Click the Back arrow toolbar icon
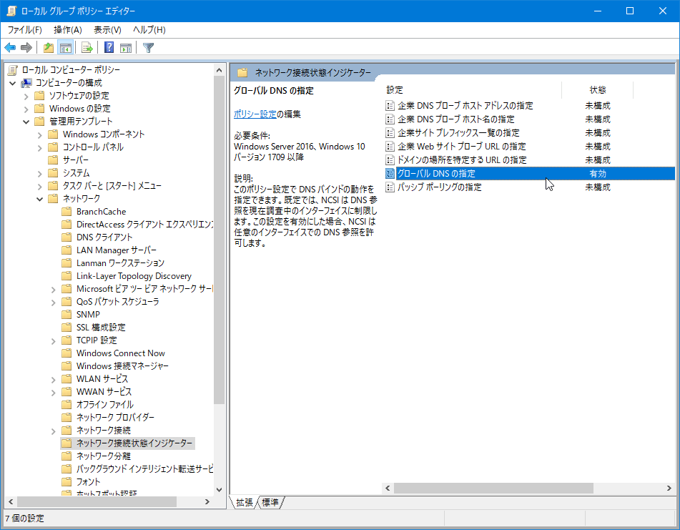Viewport: 680px width, 530px height. pos(10,48)
